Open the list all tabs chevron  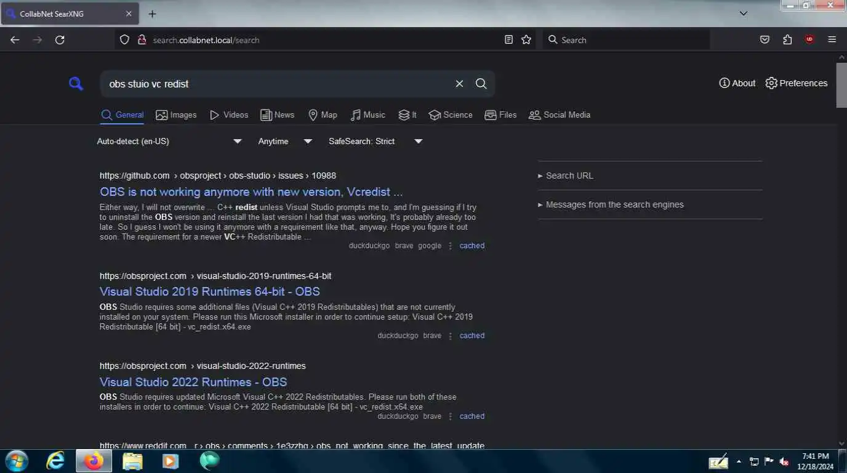[x=744, y=14]
